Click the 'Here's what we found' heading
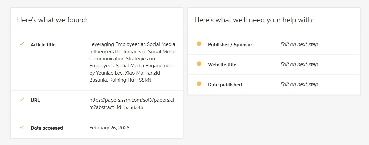Viewport: 369px width, 145px height. [52, 20]
